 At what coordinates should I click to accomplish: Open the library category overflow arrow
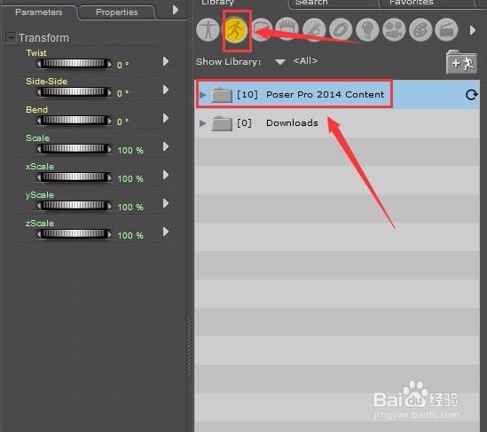473,30
